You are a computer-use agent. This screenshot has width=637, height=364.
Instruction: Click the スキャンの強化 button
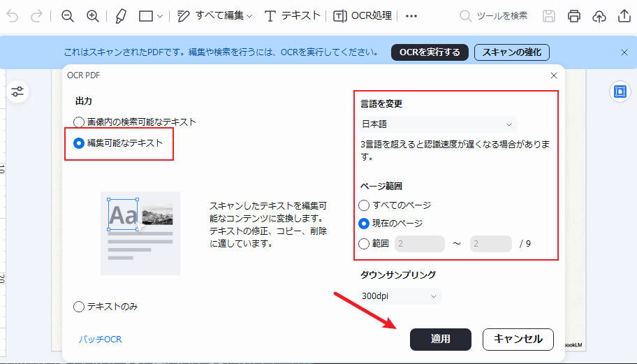pos(512,52)
